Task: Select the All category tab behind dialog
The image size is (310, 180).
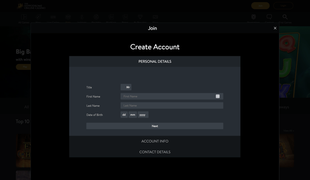Action: click(x=27, y=107)
